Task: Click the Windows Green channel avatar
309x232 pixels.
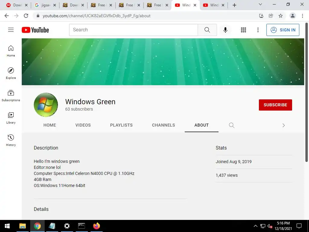Action: (x=46, y=105)
